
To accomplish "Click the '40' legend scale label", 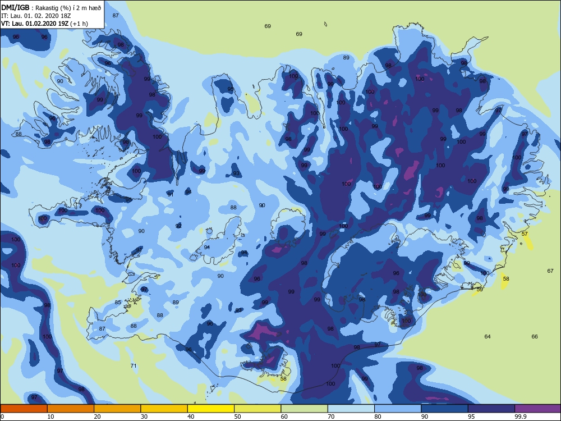I will click(x=191, y=417).
